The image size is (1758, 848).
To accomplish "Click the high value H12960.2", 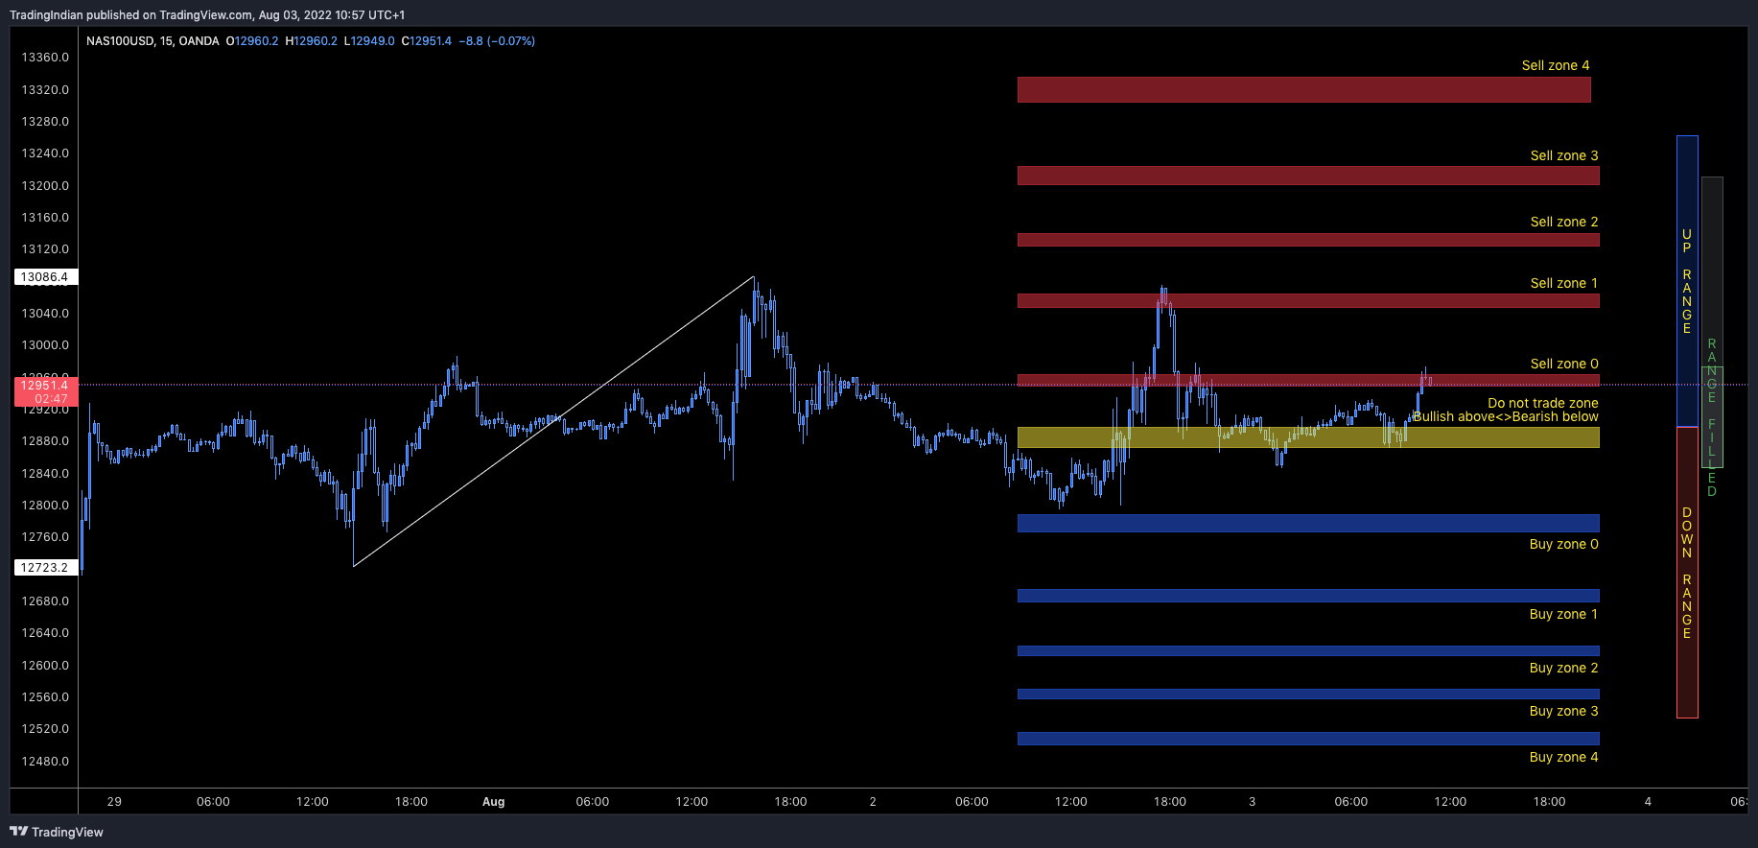I will 312,41.
